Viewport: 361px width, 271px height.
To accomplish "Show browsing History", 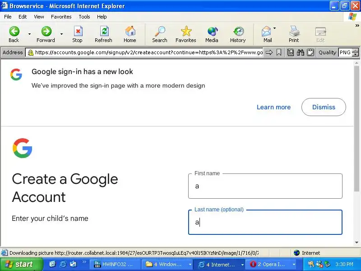I will (x=238, y=34).
